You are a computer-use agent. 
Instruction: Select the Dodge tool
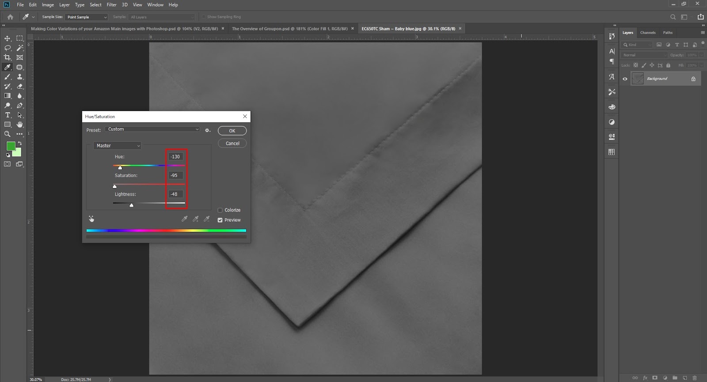click(8, 106)
